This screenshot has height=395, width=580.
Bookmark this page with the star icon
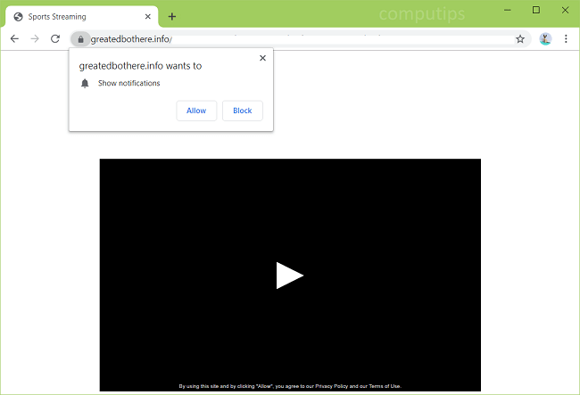click(x=520, y=39)
